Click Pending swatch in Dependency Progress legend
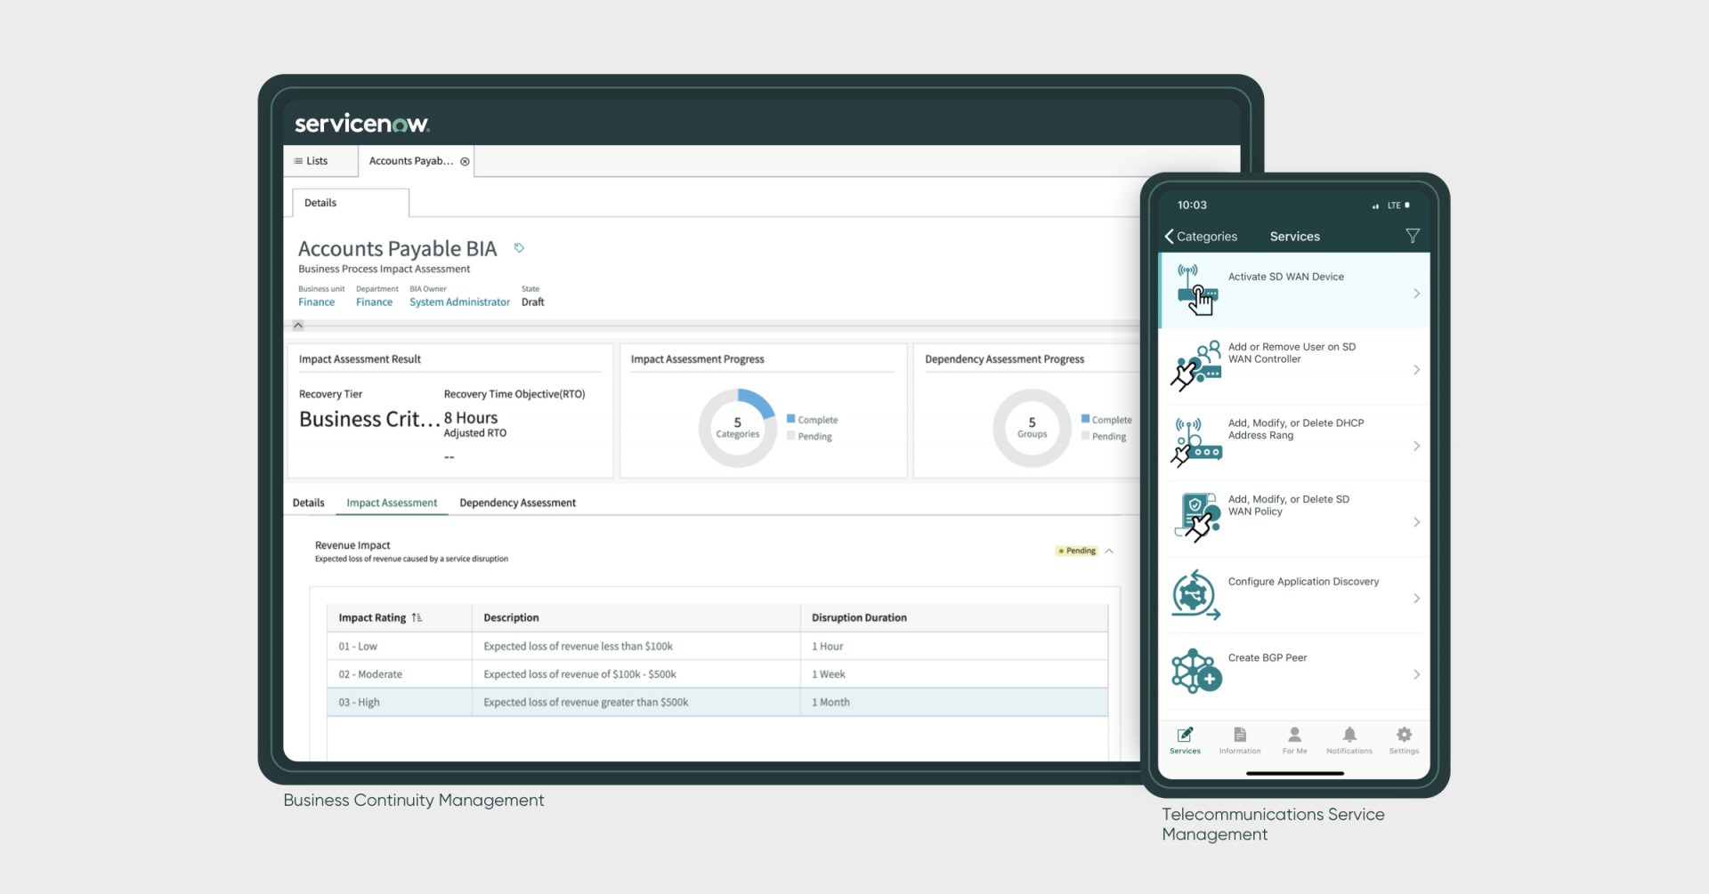Screen dimensions: 1709x894 (1085, 436)
